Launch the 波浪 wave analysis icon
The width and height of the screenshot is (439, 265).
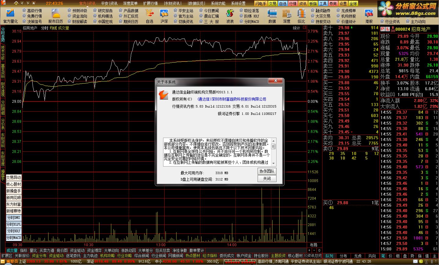pyautogui.click(x=230, y=16)
